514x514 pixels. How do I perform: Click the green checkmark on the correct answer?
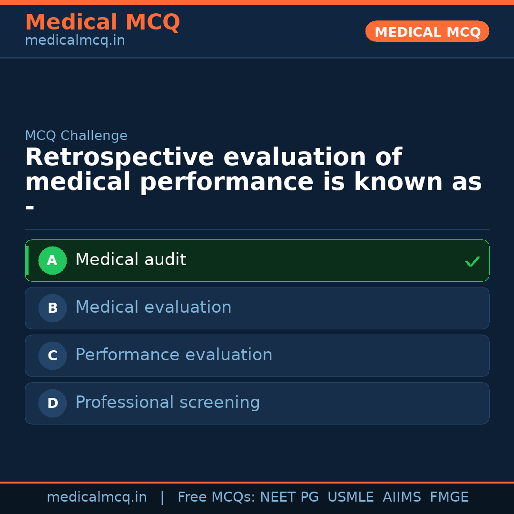pyautogui.click(x=472, y=261)
